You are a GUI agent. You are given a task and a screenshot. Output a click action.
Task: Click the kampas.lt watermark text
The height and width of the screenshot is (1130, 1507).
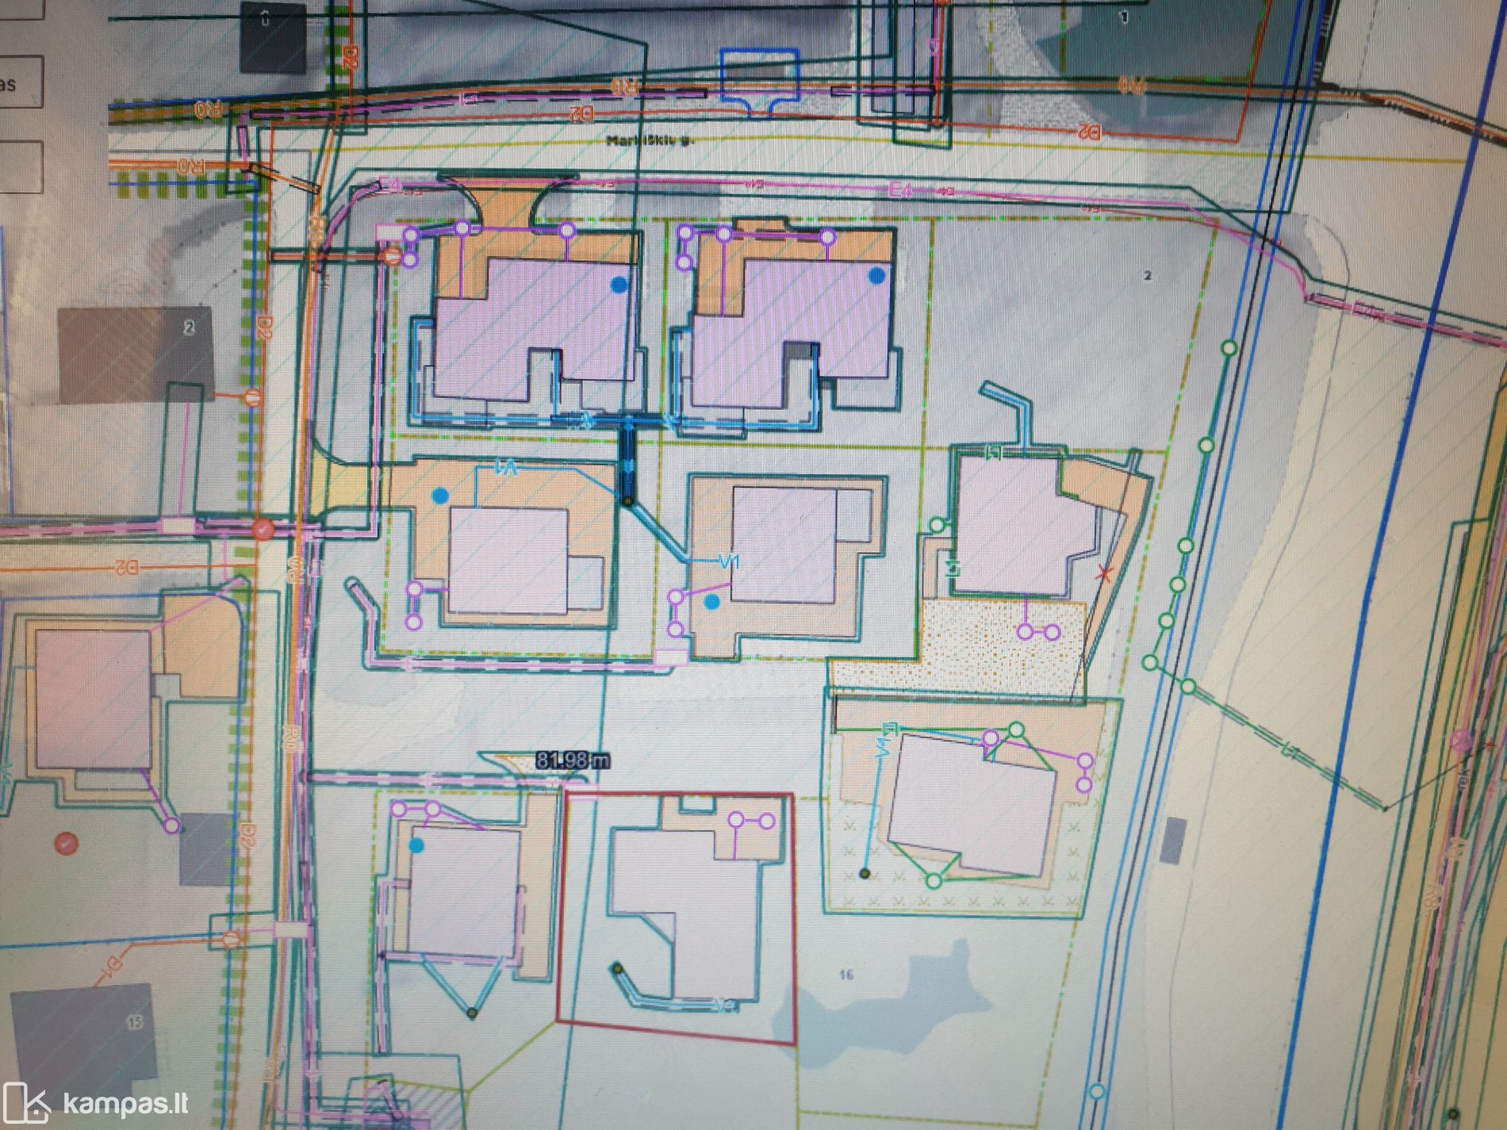pyautogui.click(x=125, y=1104)
